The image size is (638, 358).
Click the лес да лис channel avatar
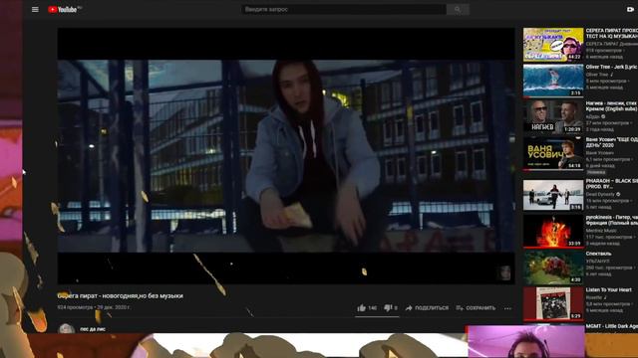coord(66,329)
